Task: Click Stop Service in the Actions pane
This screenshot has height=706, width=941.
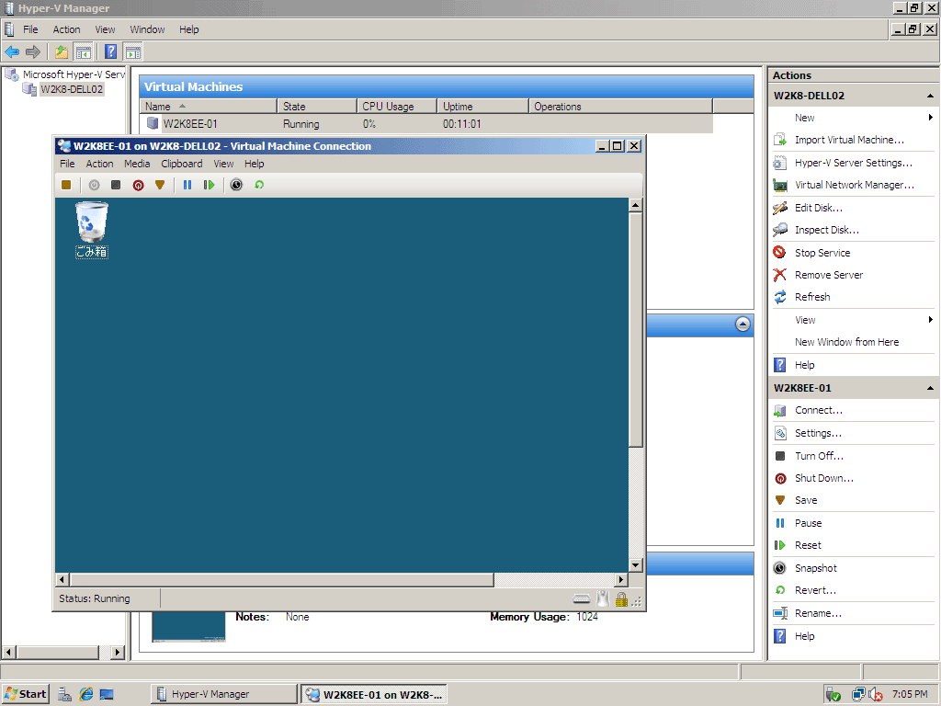Action: (x=822, y=253)
